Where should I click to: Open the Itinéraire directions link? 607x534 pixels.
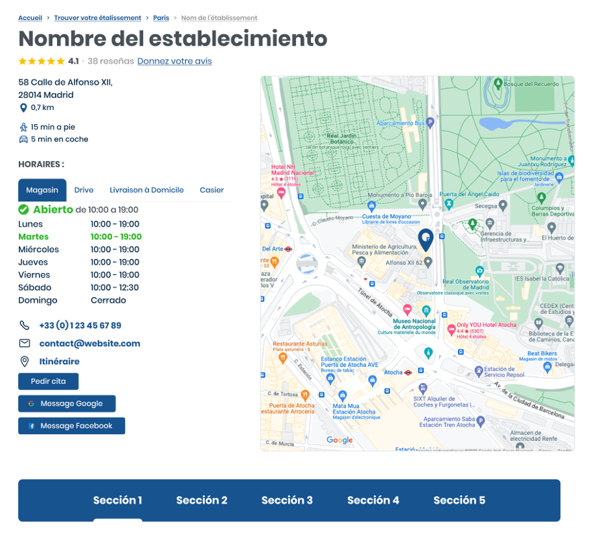click(59, 362)
